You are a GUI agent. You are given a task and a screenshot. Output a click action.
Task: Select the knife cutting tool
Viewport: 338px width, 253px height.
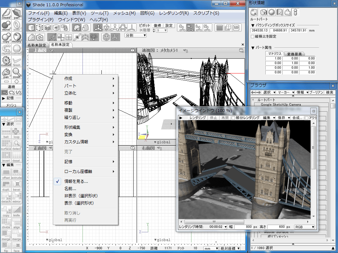point(17,212)
